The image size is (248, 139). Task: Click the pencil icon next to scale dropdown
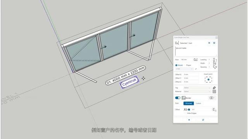coord(196,69)
